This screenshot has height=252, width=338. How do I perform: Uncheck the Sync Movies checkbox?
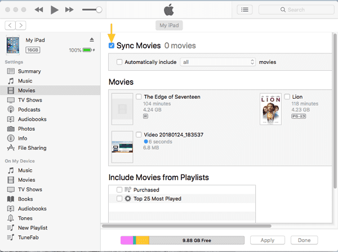[x=112, y=45]
